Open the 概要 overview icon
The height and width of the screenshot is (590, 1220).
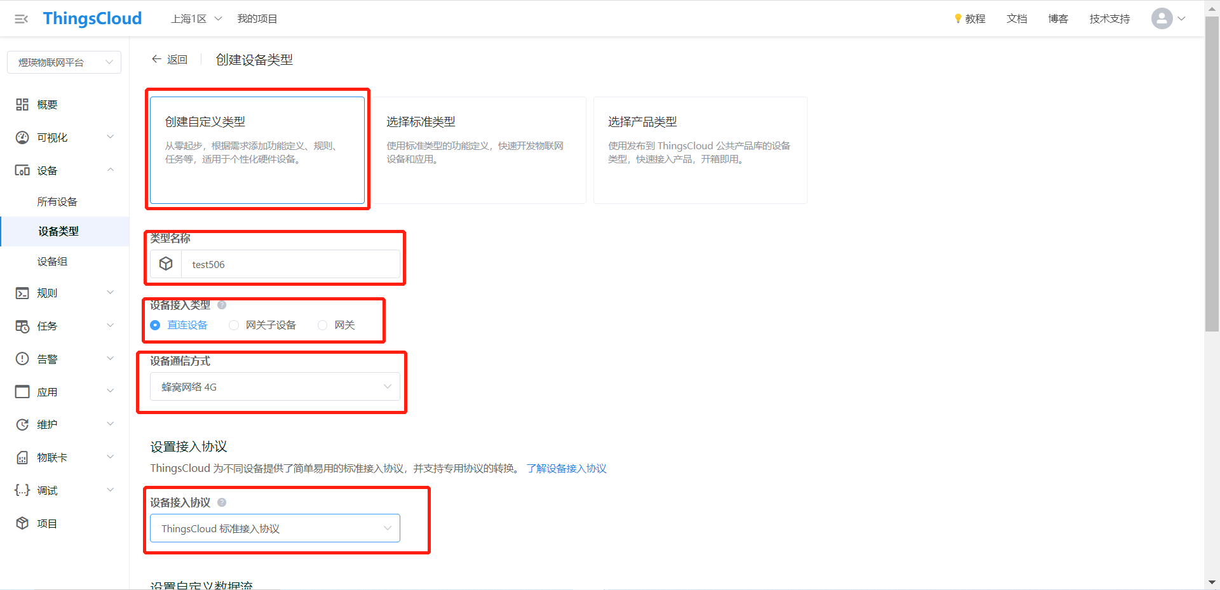22,105
